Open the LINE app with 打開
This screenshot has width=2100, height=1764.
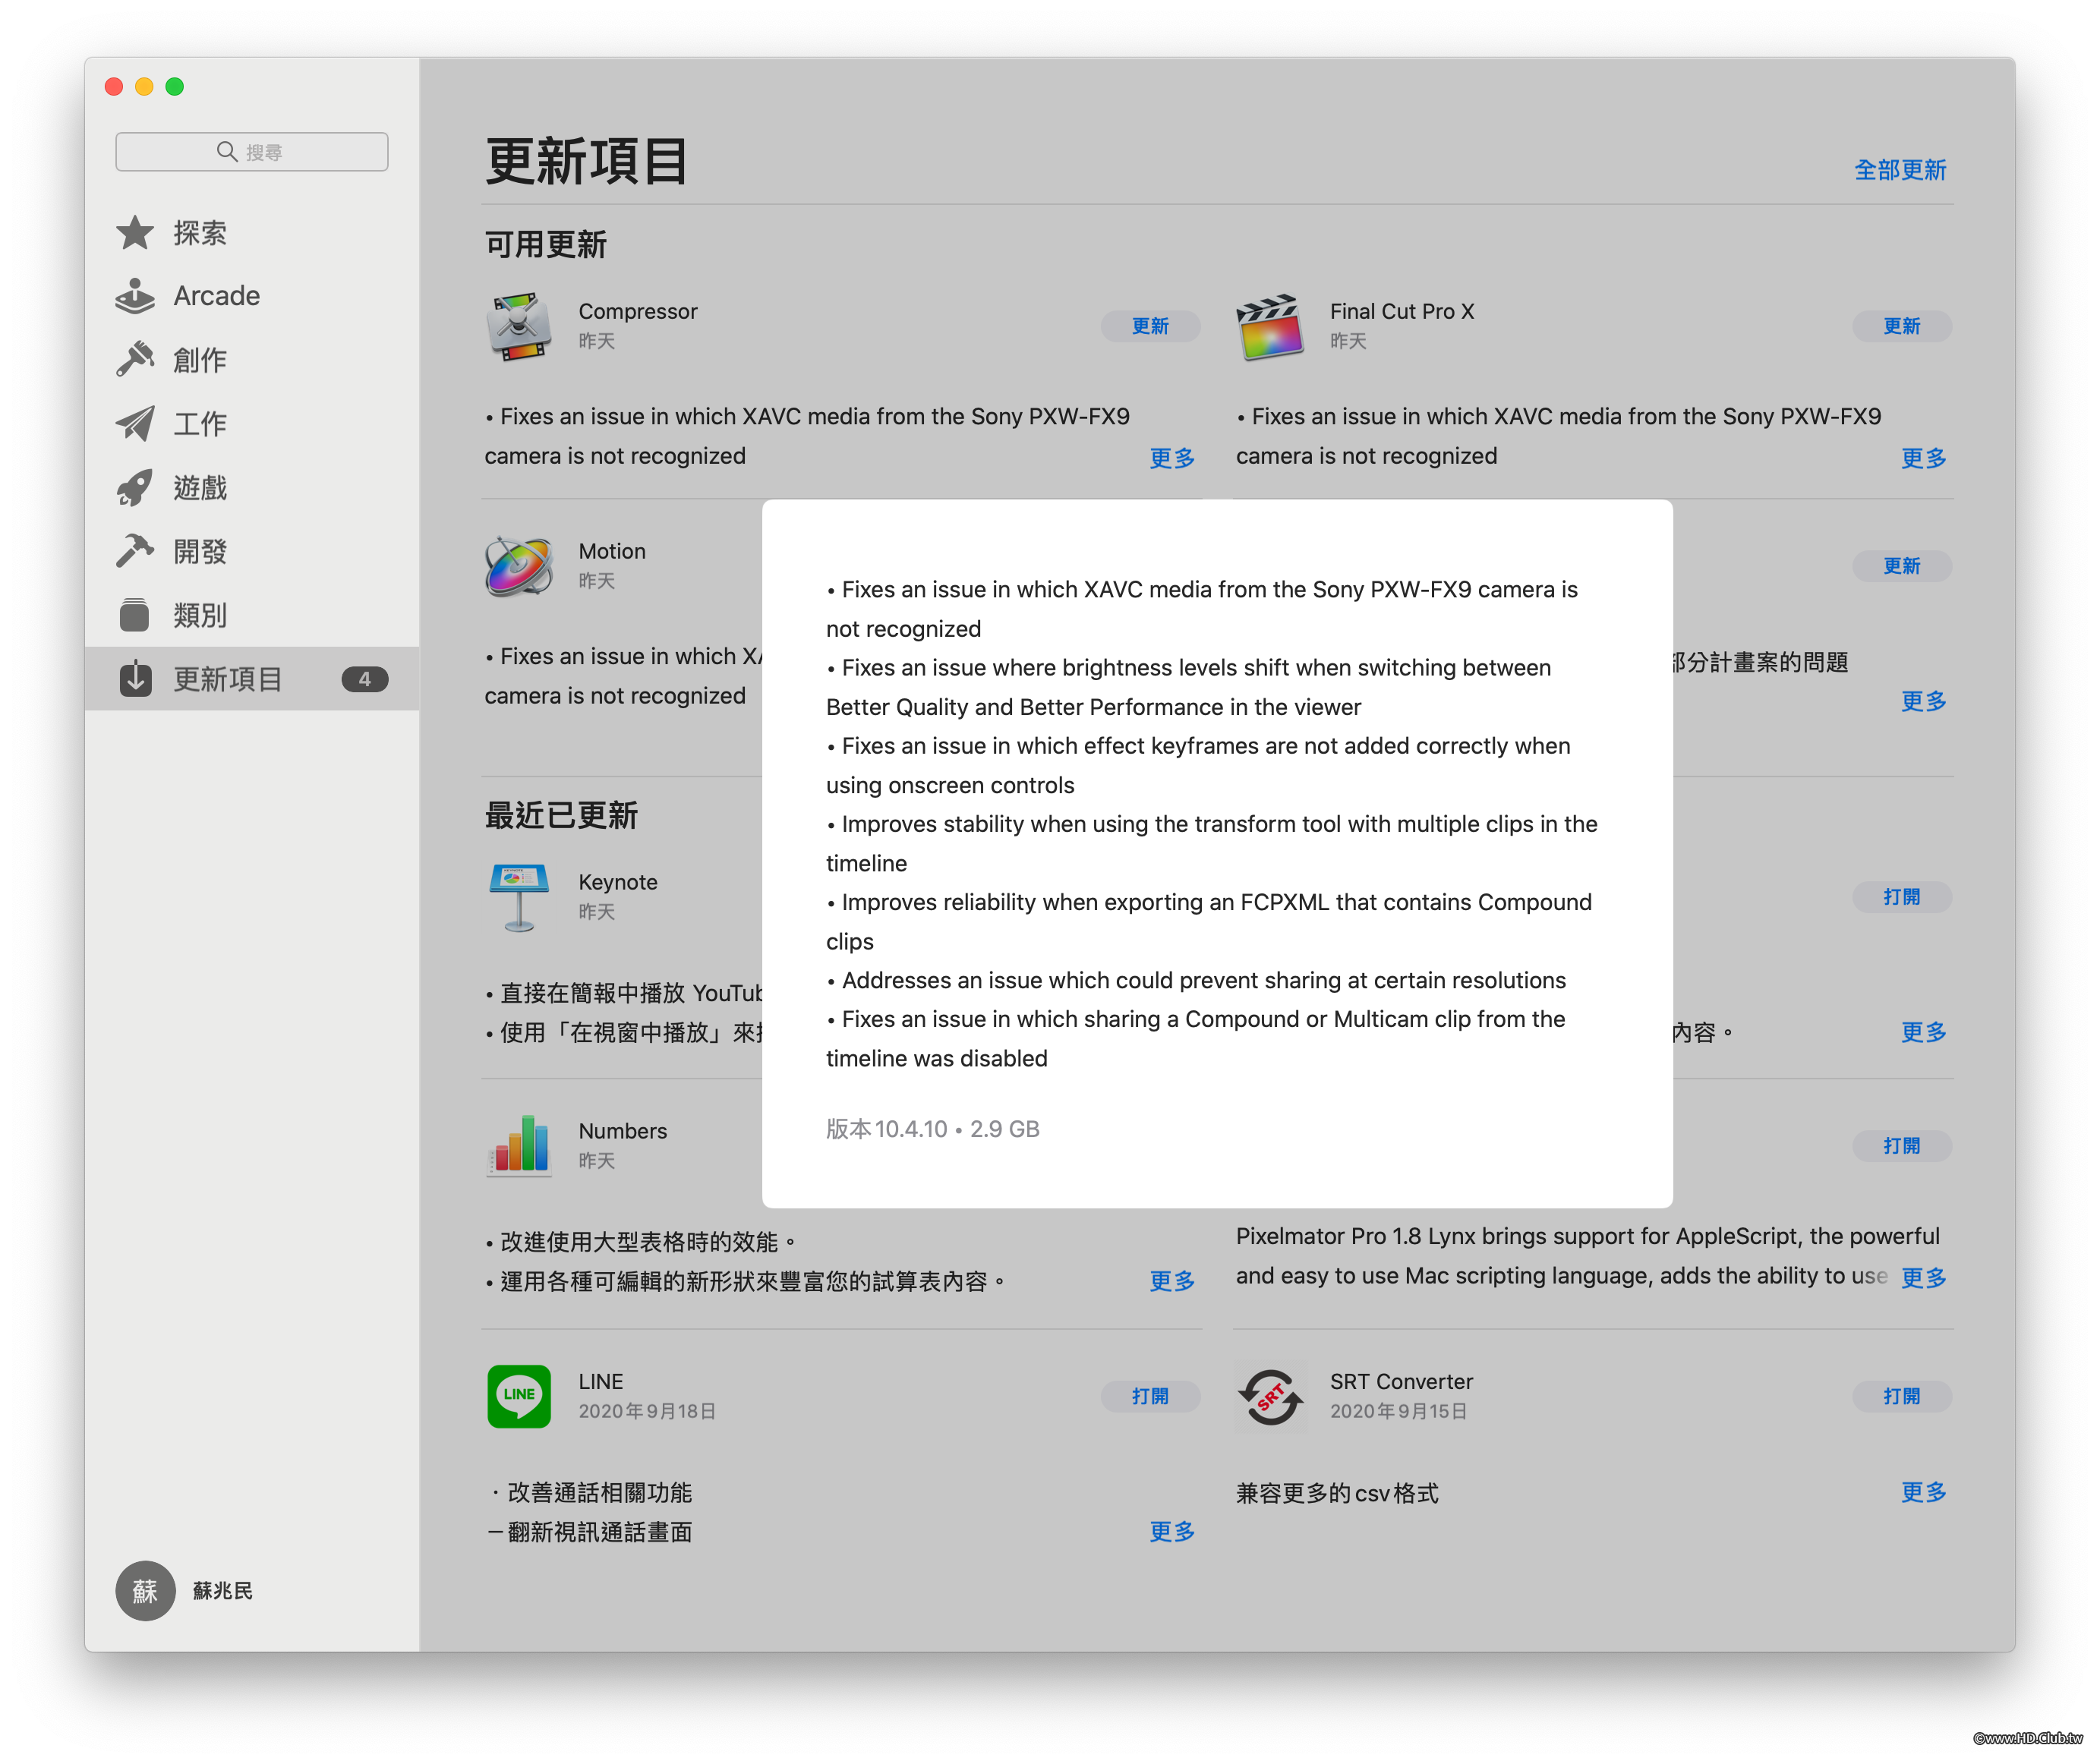click(x=1150, y=1396)
